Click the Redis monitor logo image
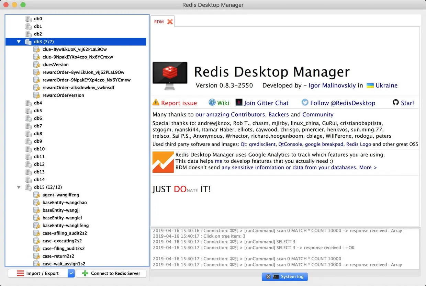The width and height of the screenshot is (426, 286). click(x=170, y=76)
